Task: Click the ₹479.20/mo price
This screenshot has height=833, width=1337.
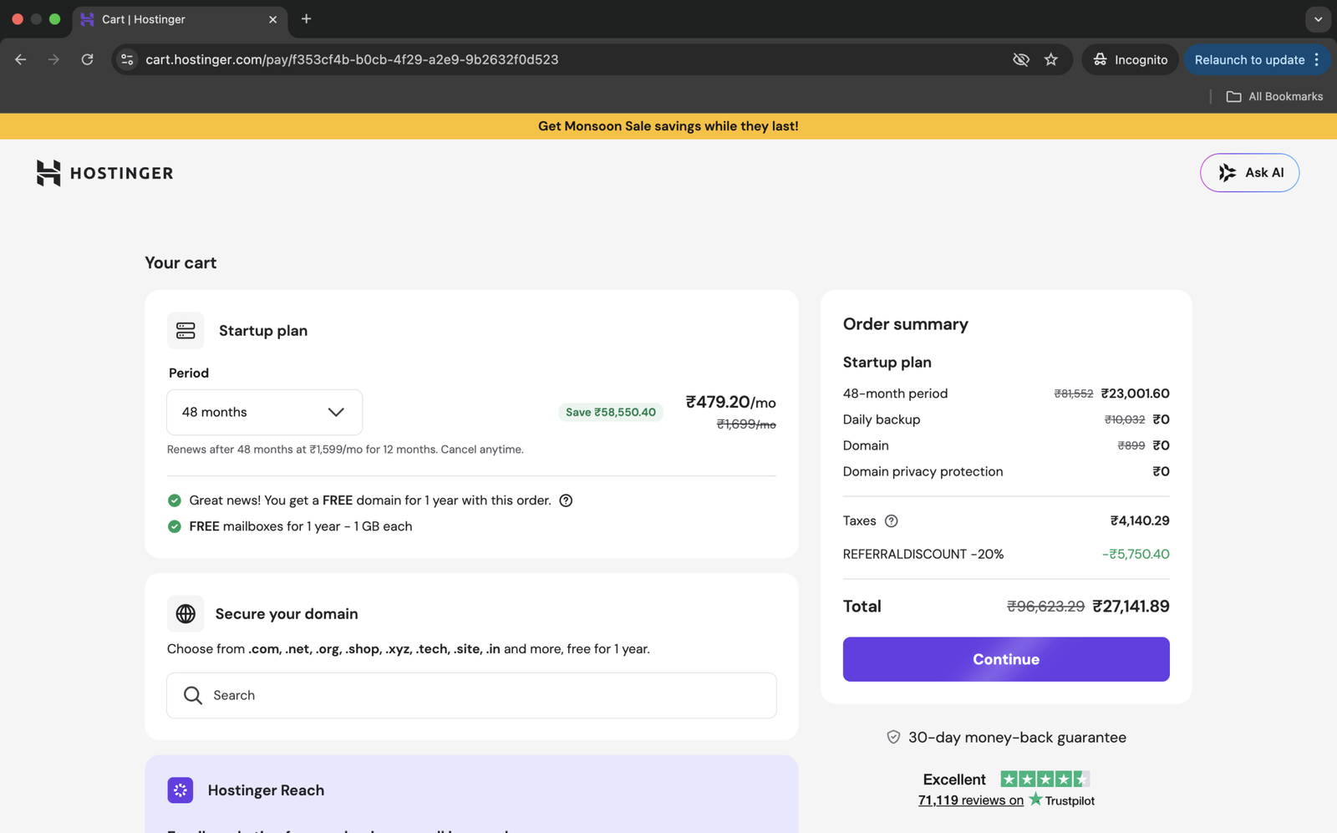Action: 730,402
